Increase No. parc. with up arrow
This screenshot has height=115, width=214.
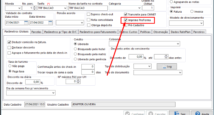click(34, 7)
